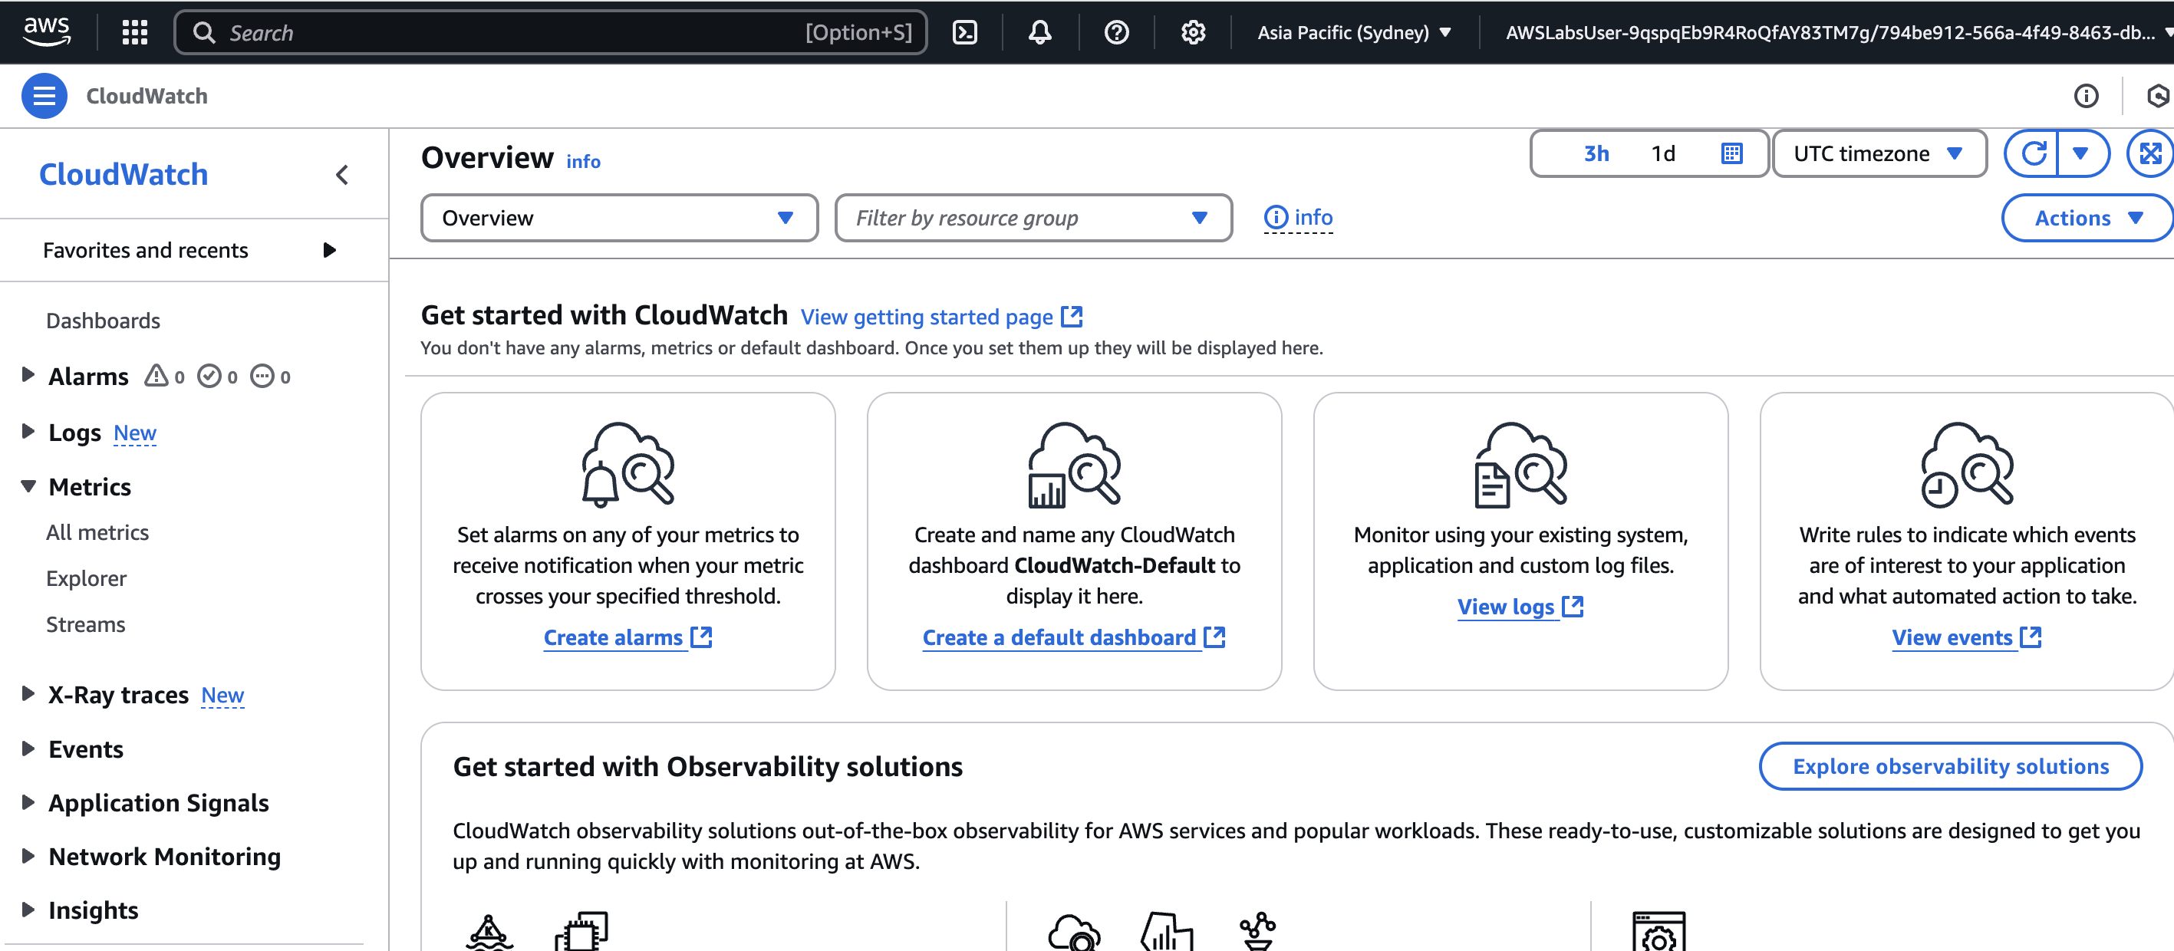Click the CloudWatch breadcrumb text

(x=147, y=96)
